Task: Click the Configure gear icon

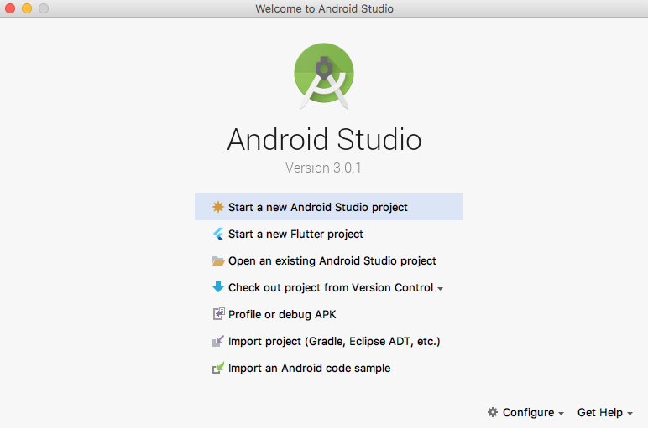Action: tap(492, 412)
